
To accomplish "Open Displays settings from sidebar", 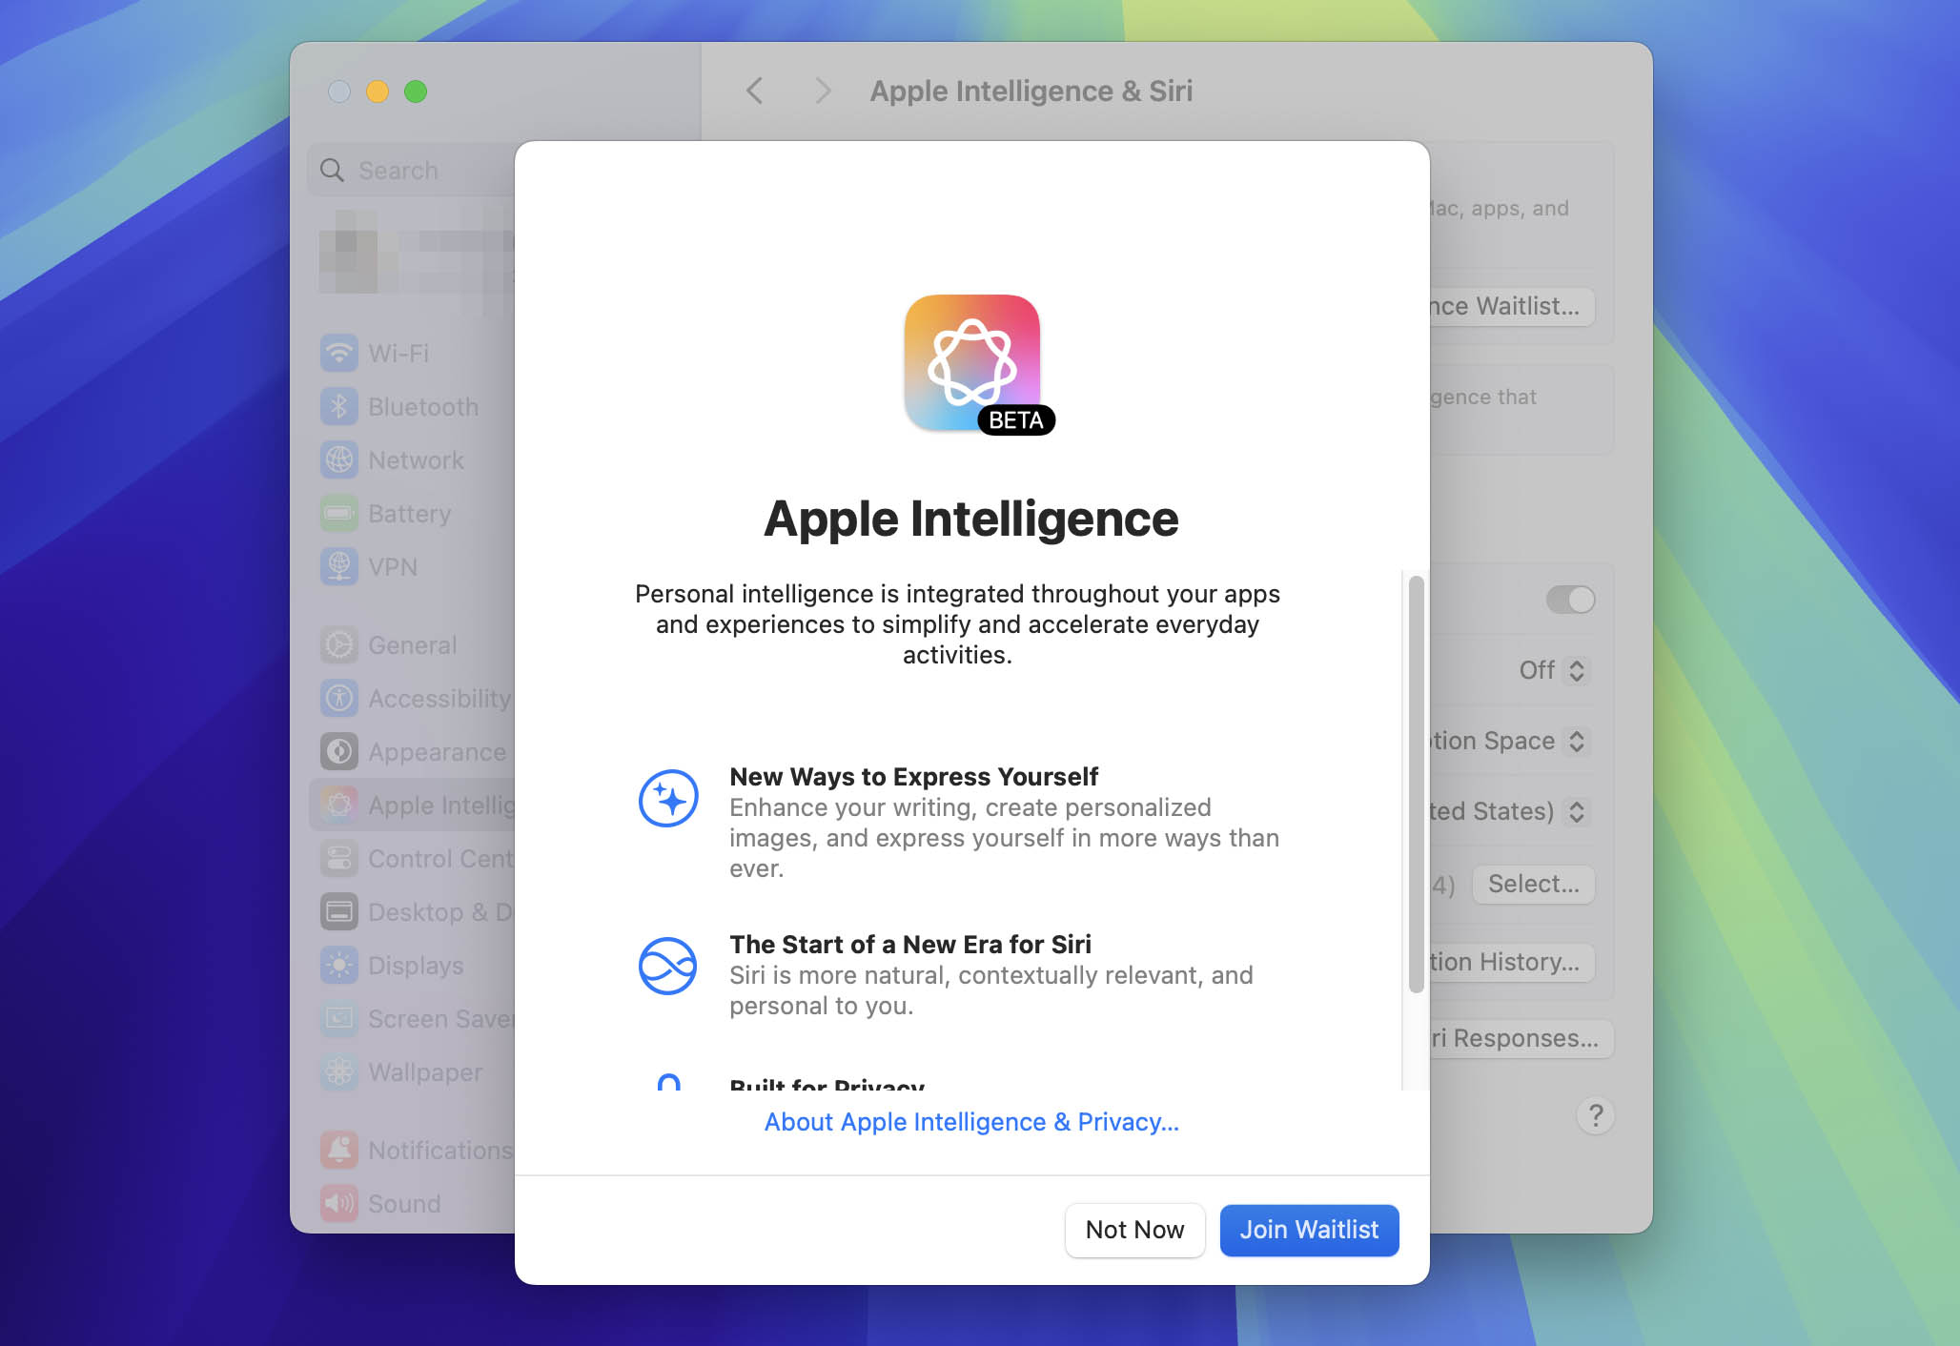I will click(408, 965).
